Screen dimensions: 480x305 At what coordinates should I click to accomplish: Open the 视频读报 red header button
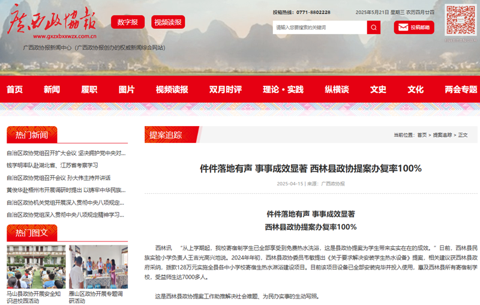coord(168,22)
